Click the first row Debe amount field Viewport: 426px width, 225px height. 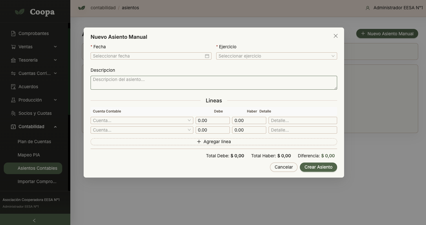pyautogui.click(x=213, y=121)
